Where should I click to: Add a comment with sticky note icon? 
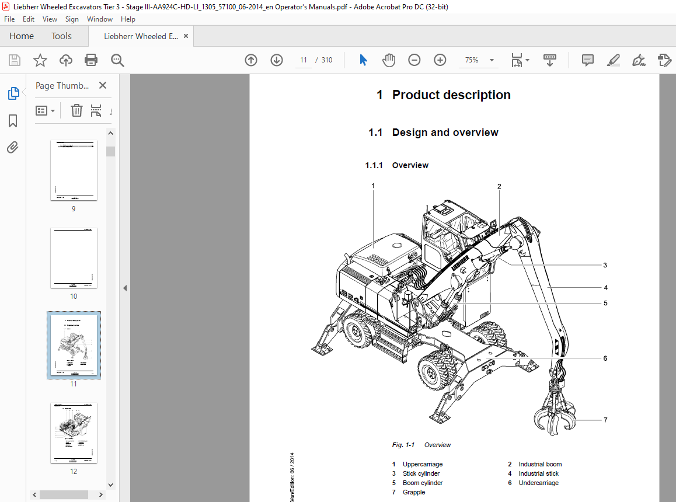(x=588, y=60)
